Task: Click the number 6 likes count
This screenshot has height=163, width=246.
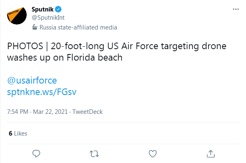Action: click(x=11, y=134)
